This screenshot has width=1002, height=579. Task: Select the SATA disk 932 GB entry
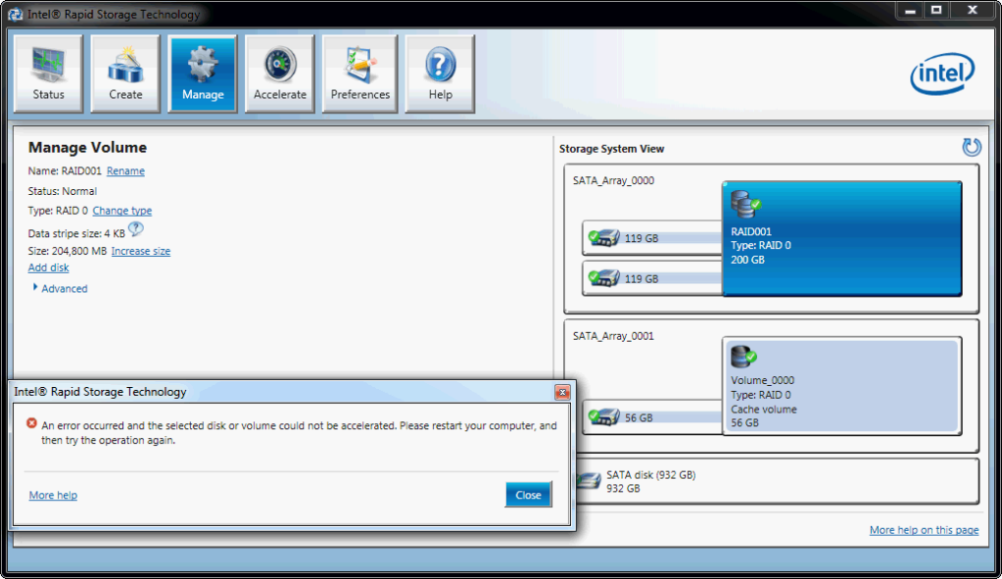pyautogui.click(x=650, y=480)
